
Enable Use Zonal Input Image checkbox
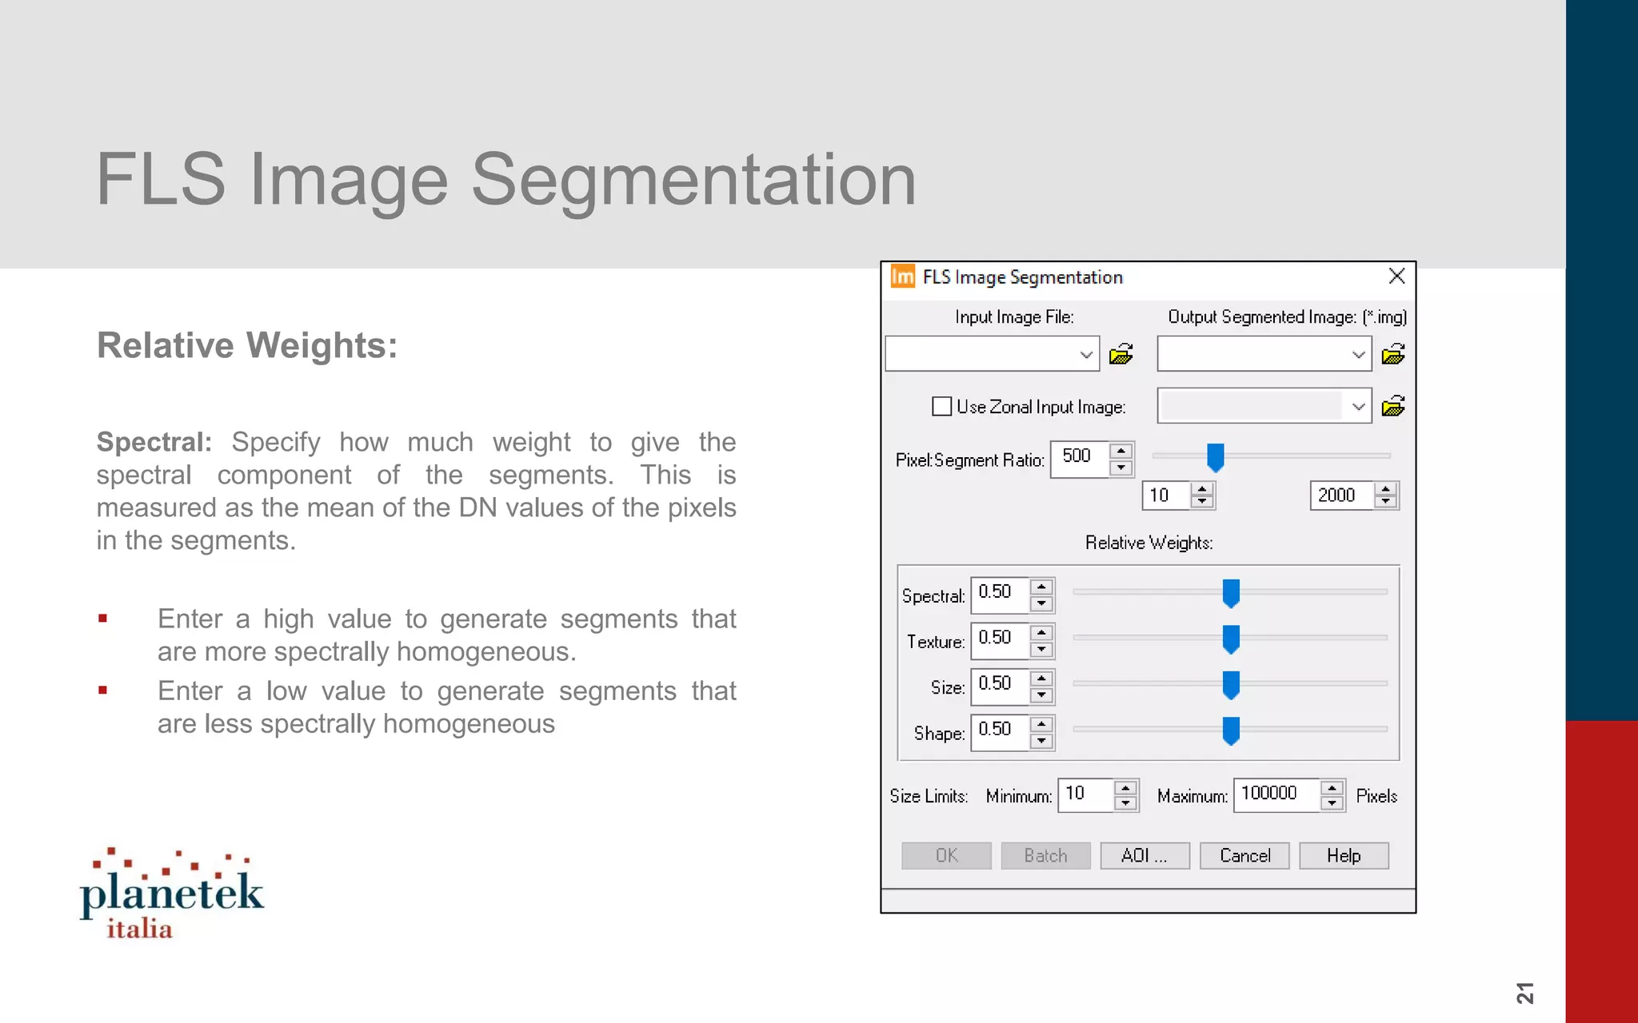click(x=941, y=406)
